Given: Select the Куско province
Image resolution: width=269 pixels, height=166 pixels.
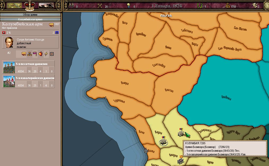Looking at the screenshot, I should [x=210, y=162].
